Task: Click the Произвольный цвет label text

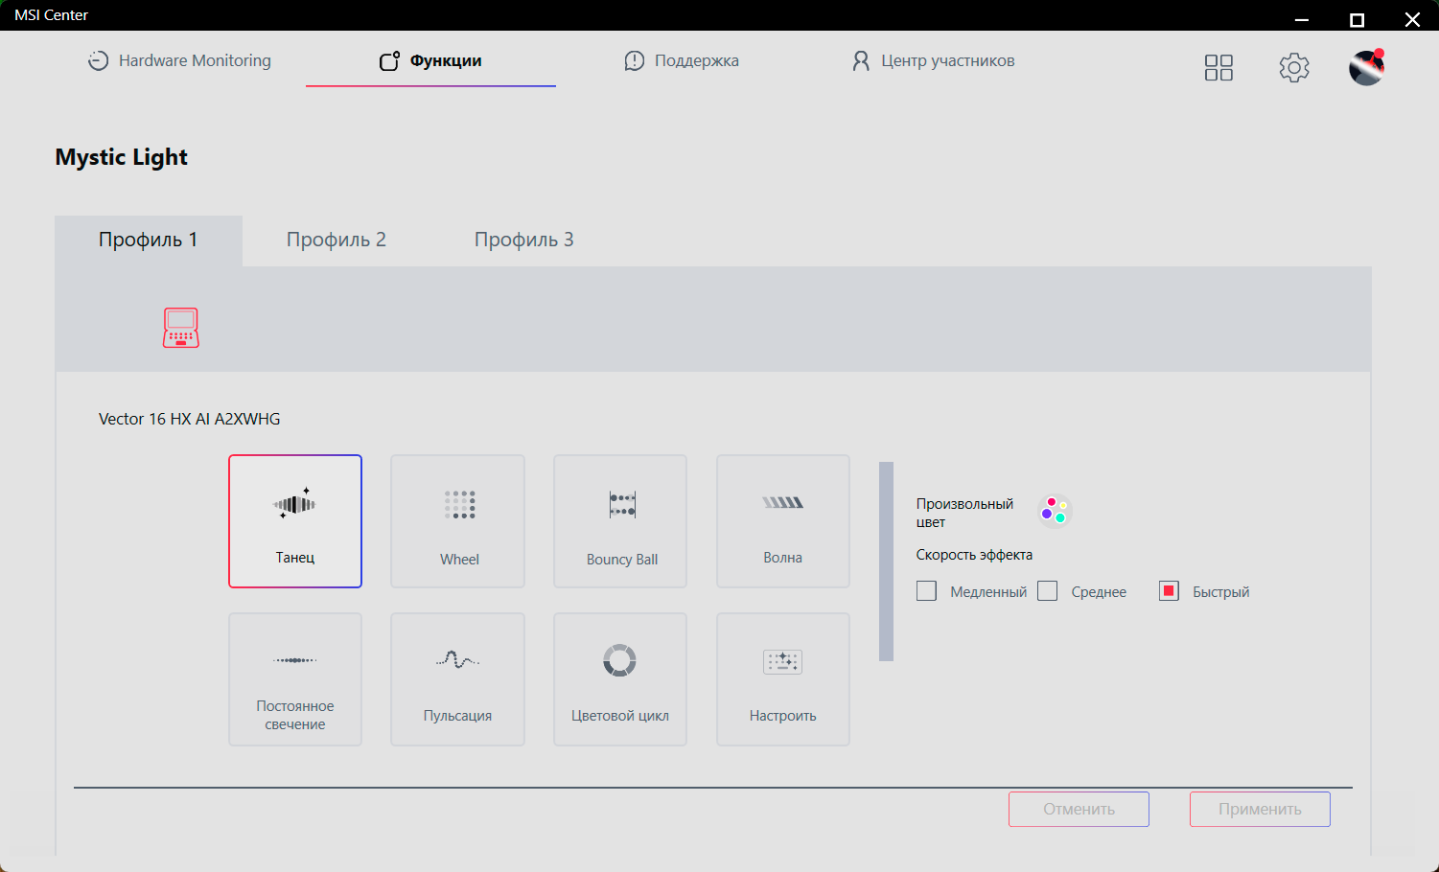Action: pos(964,513)
